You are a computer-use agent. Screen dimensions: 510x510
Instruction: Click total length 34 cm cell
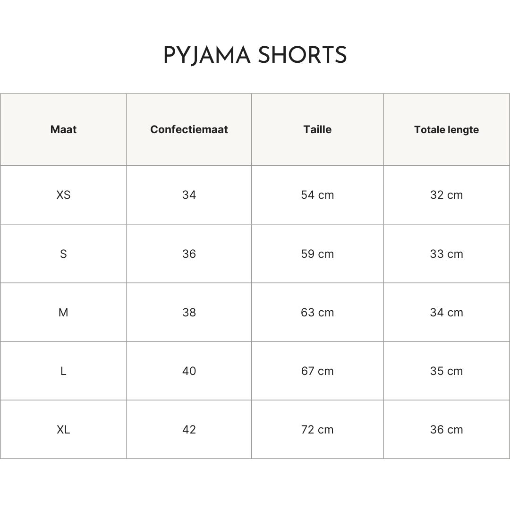pos(446,312)
